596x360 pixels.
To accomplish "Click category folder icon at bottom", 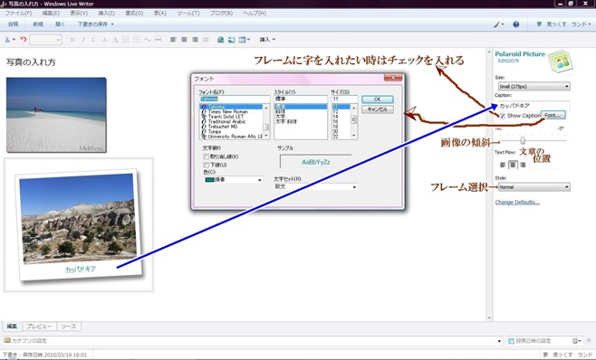I will tap(7, 341).
